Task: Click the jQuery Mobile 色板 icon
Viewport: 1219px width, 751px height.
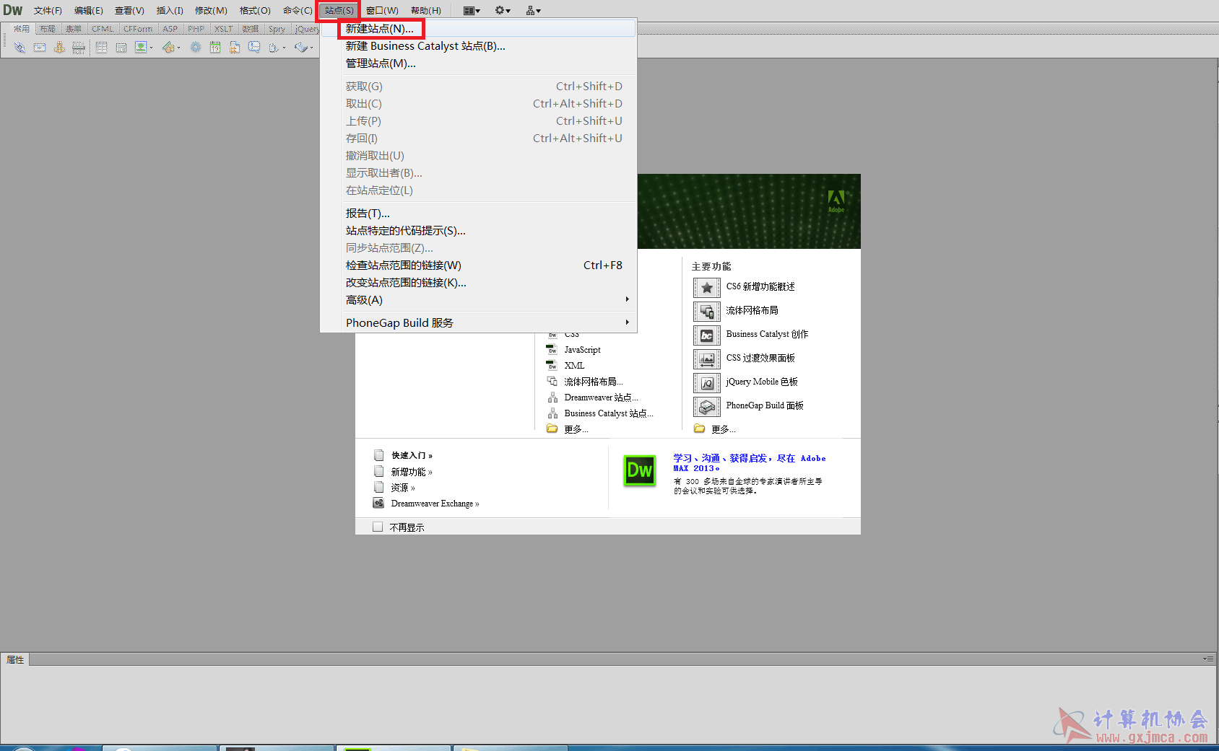Action: click(707, 383)
